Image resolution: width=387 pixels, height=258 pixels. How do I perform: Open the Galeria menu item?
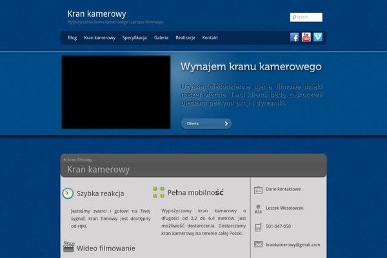tap(161, 38)
